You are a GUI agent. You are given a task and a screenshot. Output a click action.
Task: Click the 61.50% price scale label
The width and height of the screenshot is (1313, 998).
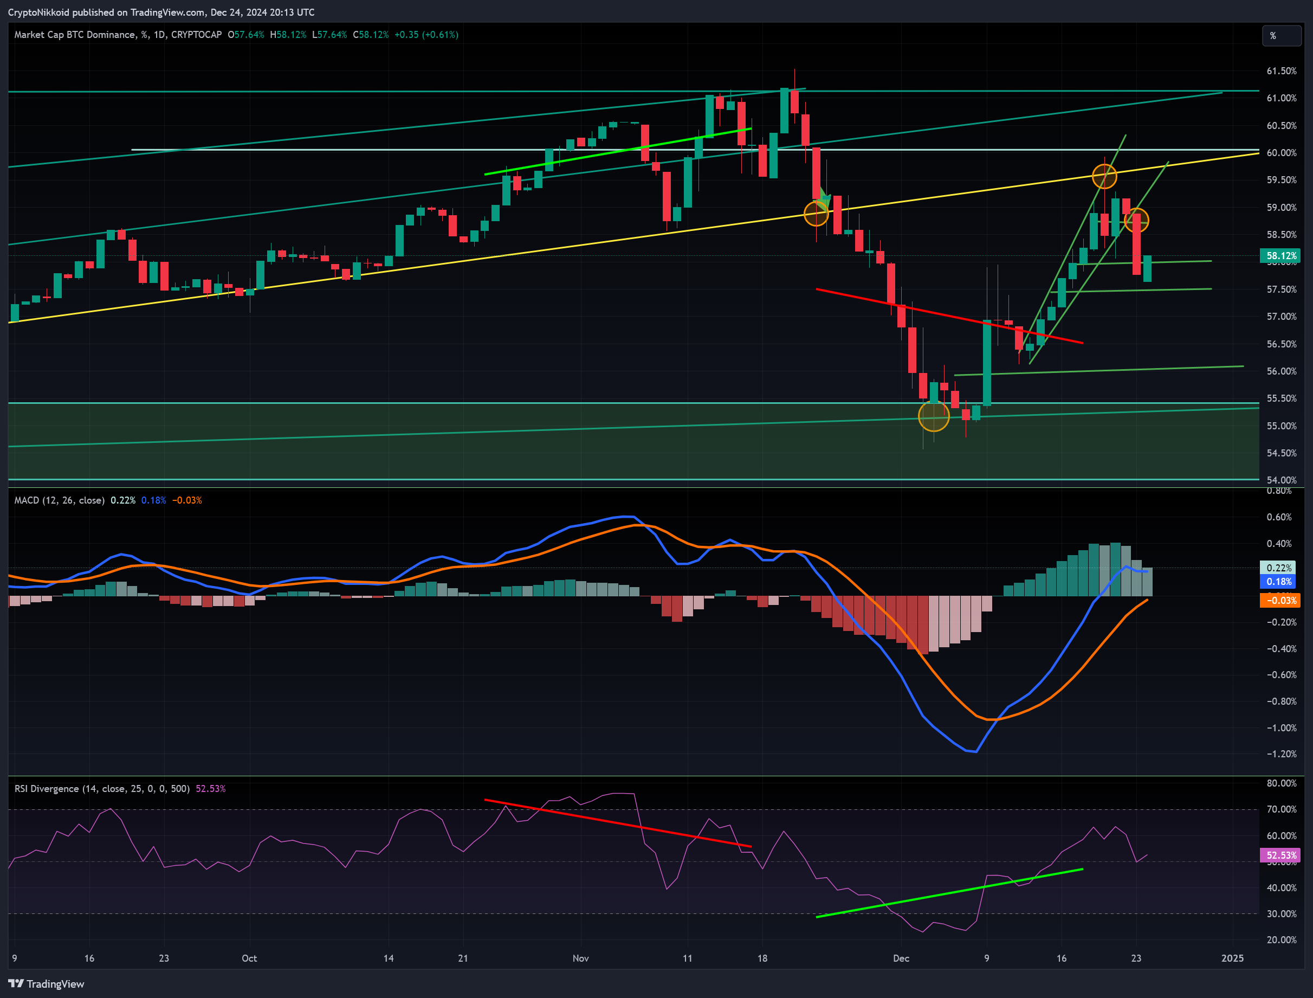(x=1282, y=70)
